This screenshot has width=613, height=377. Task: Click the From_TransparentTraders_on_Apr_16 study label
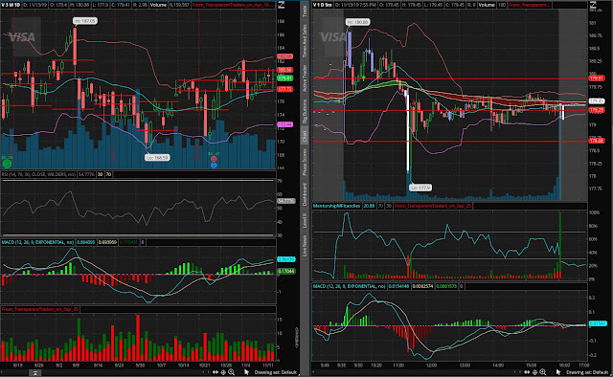233,5
